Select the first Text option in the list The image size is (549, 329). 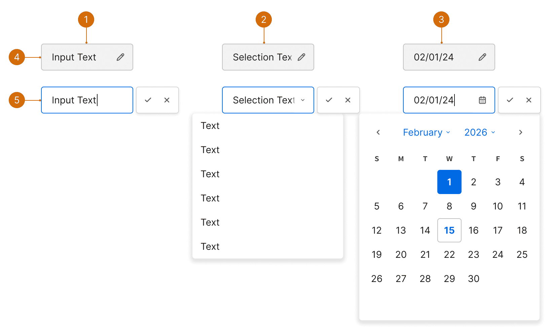pos(210,126)
